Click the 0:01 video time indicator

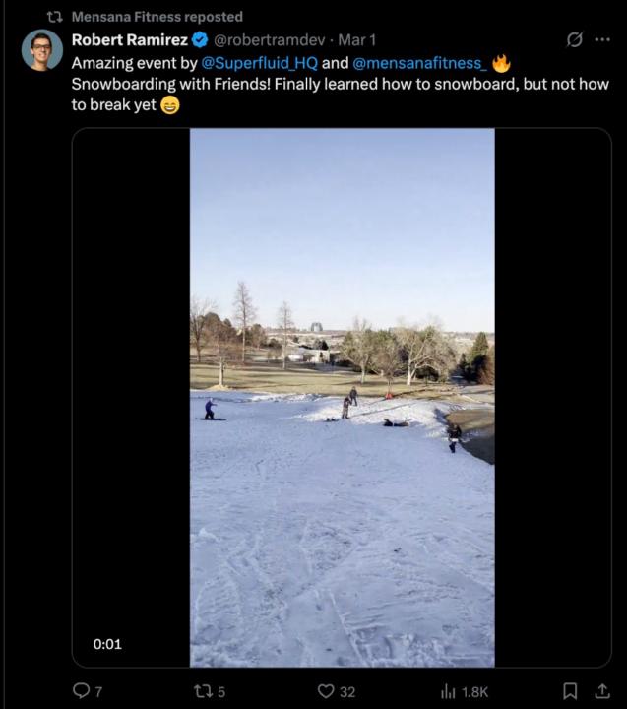(x=107, y=644)
